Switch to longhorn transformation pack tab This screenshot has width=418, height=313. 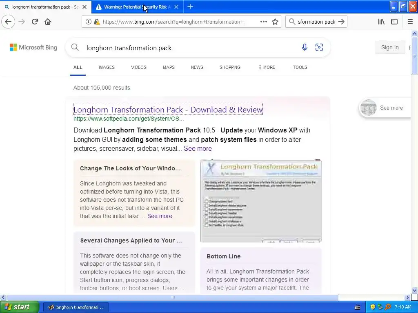[x=45, y=7]
